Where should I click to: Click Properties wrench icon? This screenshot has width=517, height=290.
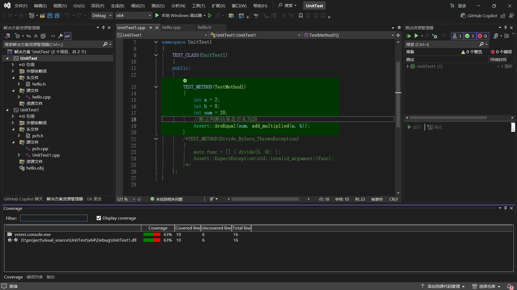[60, 36]
